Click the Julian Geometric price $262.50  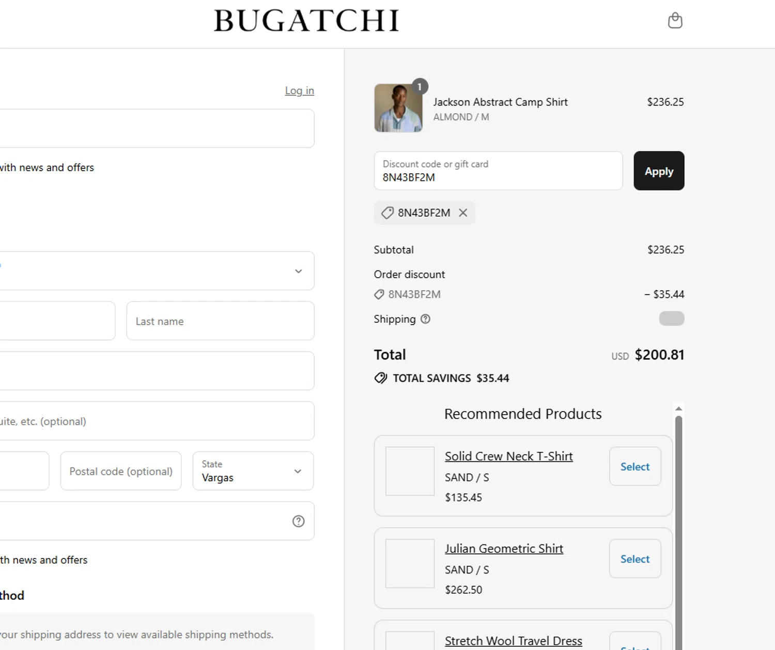click(463, 589)
